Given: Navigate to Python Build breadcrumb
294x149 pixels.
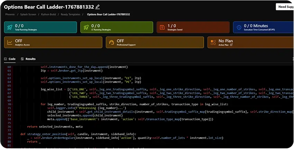Looking at the screenshot, I should 48,14.
